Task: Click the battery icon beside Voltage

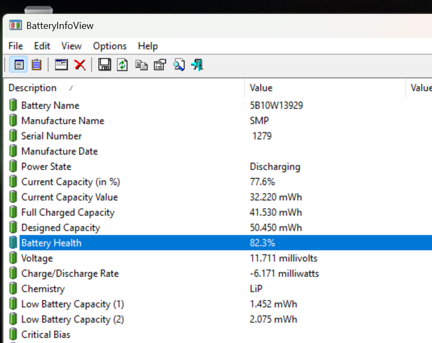Action: coord(13,258)
